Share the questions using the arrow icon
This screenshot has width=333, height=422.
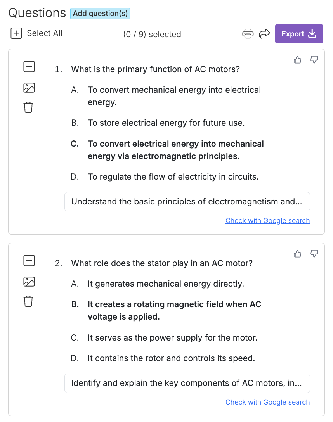tap(264, 33)
